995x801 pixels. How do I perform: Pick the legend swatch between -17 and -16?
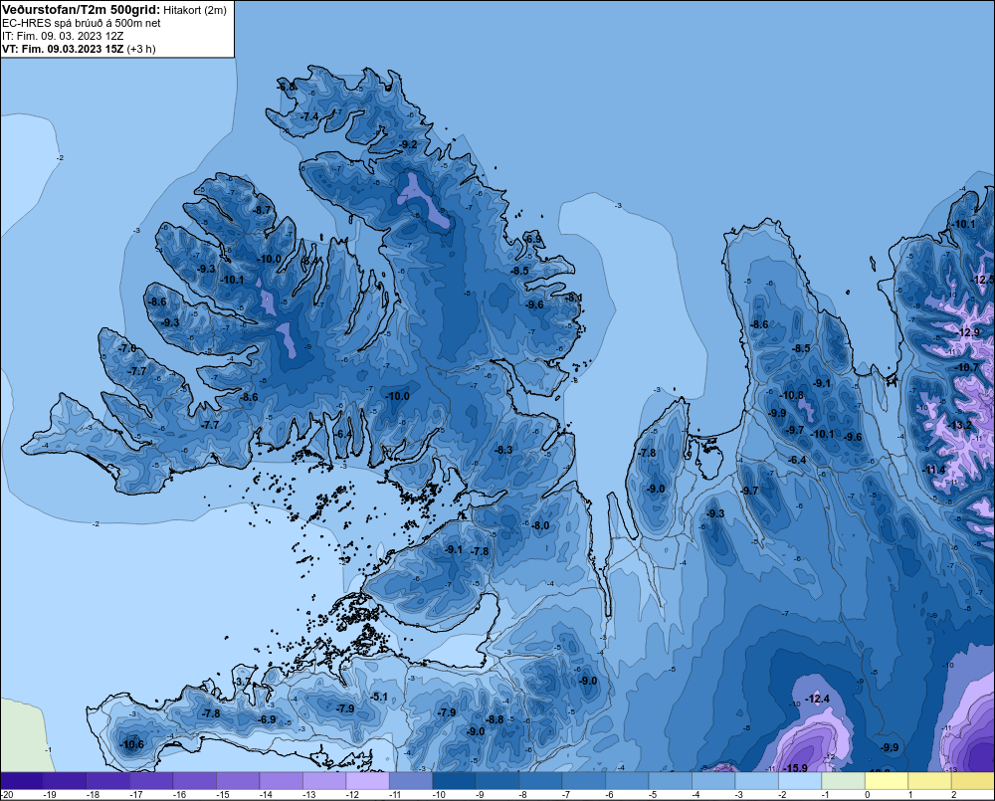click(x=151, y=780)
